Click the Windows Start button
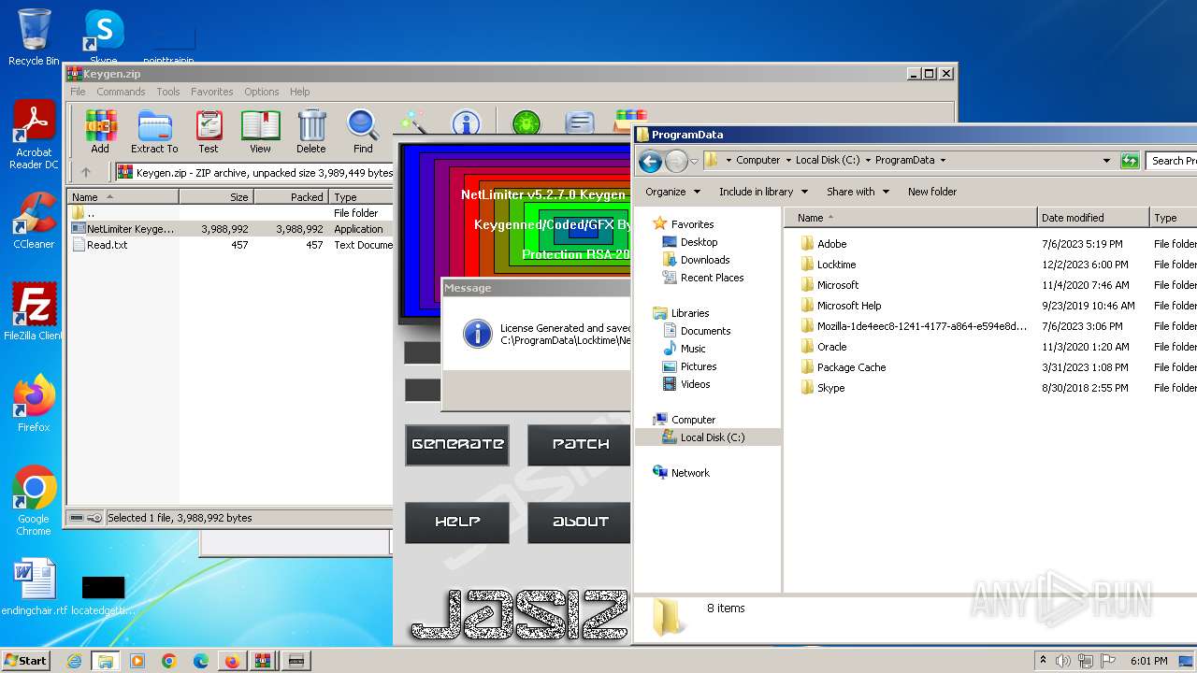Image resolution: width=1197 pixels, height=673 pixels. (26, 661)
